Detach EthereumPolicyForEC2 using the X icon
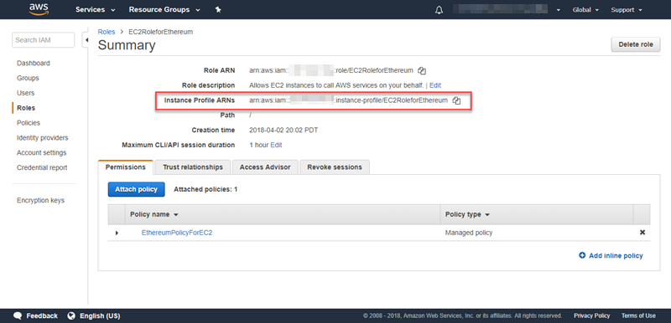Screen dimensions: 671x323 pyautogui.click(x=642, y=233)
